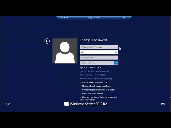The height and width of the screenshot is (128, 171).
Task: Click 'Number of numerals to include 1' text
Action: pos(95,82)
